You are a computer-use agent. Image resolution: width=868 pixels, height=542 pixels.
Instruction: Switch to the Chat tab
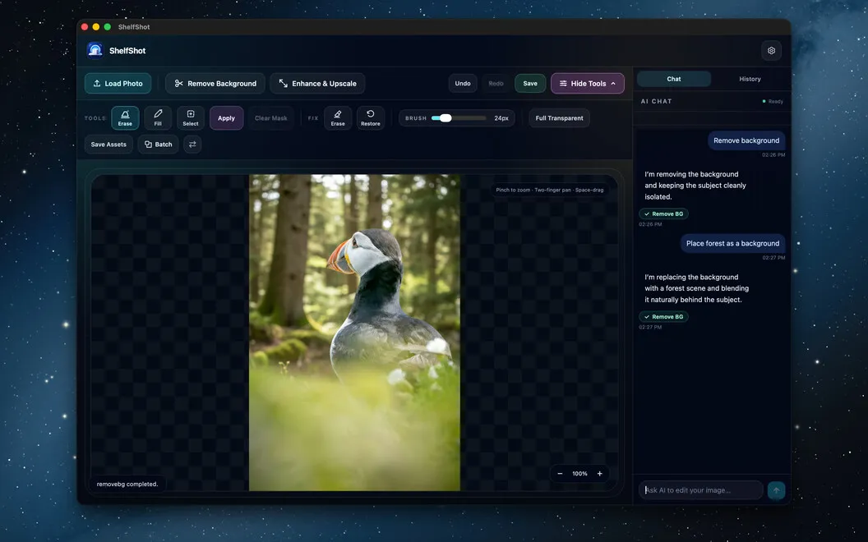coord(674,79)
